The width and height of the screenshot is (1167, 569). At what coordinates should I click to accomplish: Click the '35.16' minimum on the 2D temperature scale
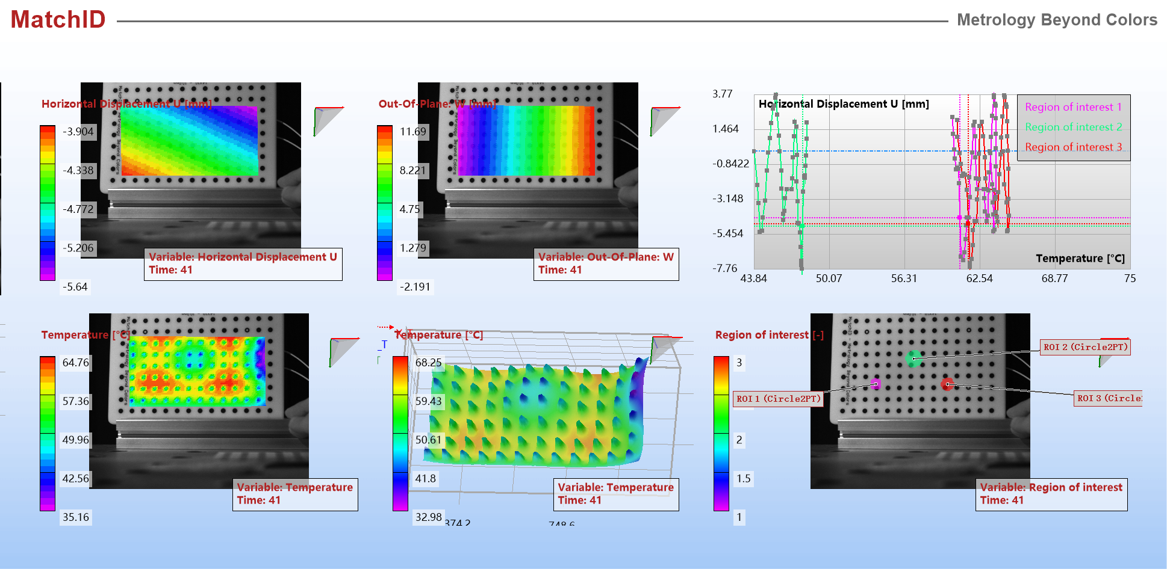click(x=76, y=517)
